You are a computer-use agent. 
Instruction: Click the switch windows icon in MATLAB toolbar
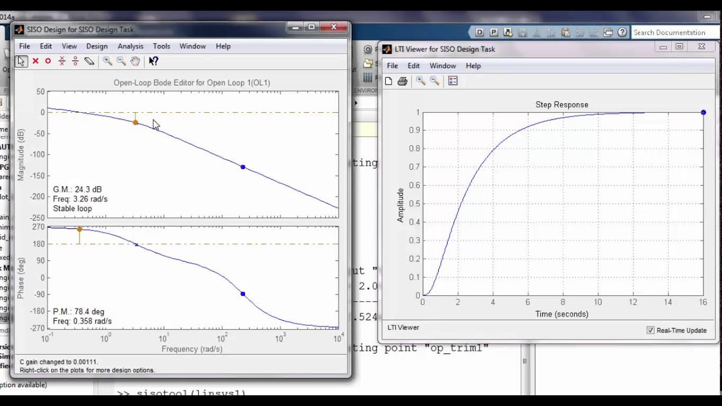coord(608,32)
